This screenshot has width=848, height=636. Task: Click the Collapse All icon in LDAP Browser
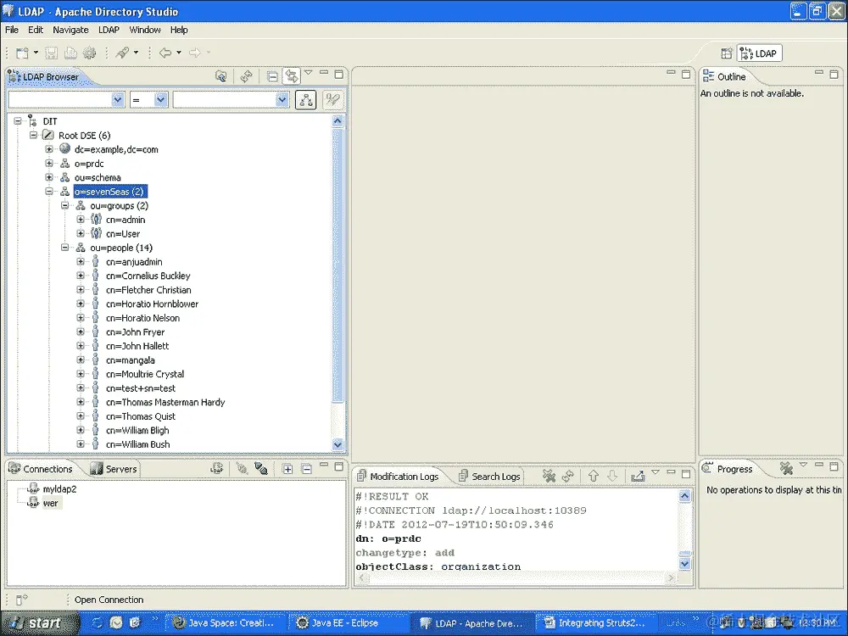[272, 76]
